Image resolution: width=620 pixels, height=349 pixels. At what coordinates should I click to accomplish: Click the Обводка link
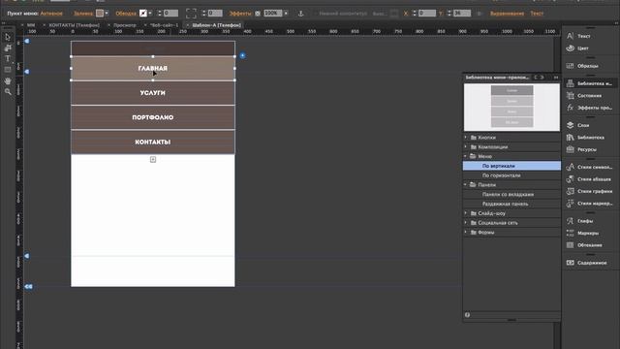click(x=126, y=14)
